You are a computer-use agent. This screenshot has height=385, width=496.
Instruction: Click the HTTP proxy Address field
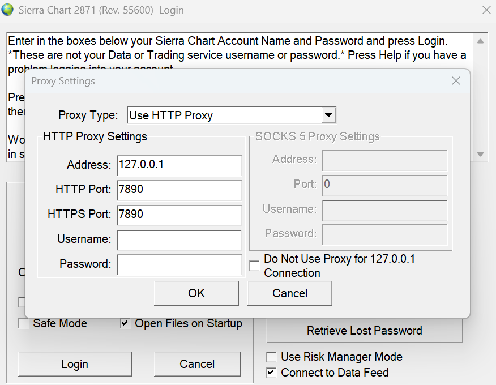(x=179, y=165)
